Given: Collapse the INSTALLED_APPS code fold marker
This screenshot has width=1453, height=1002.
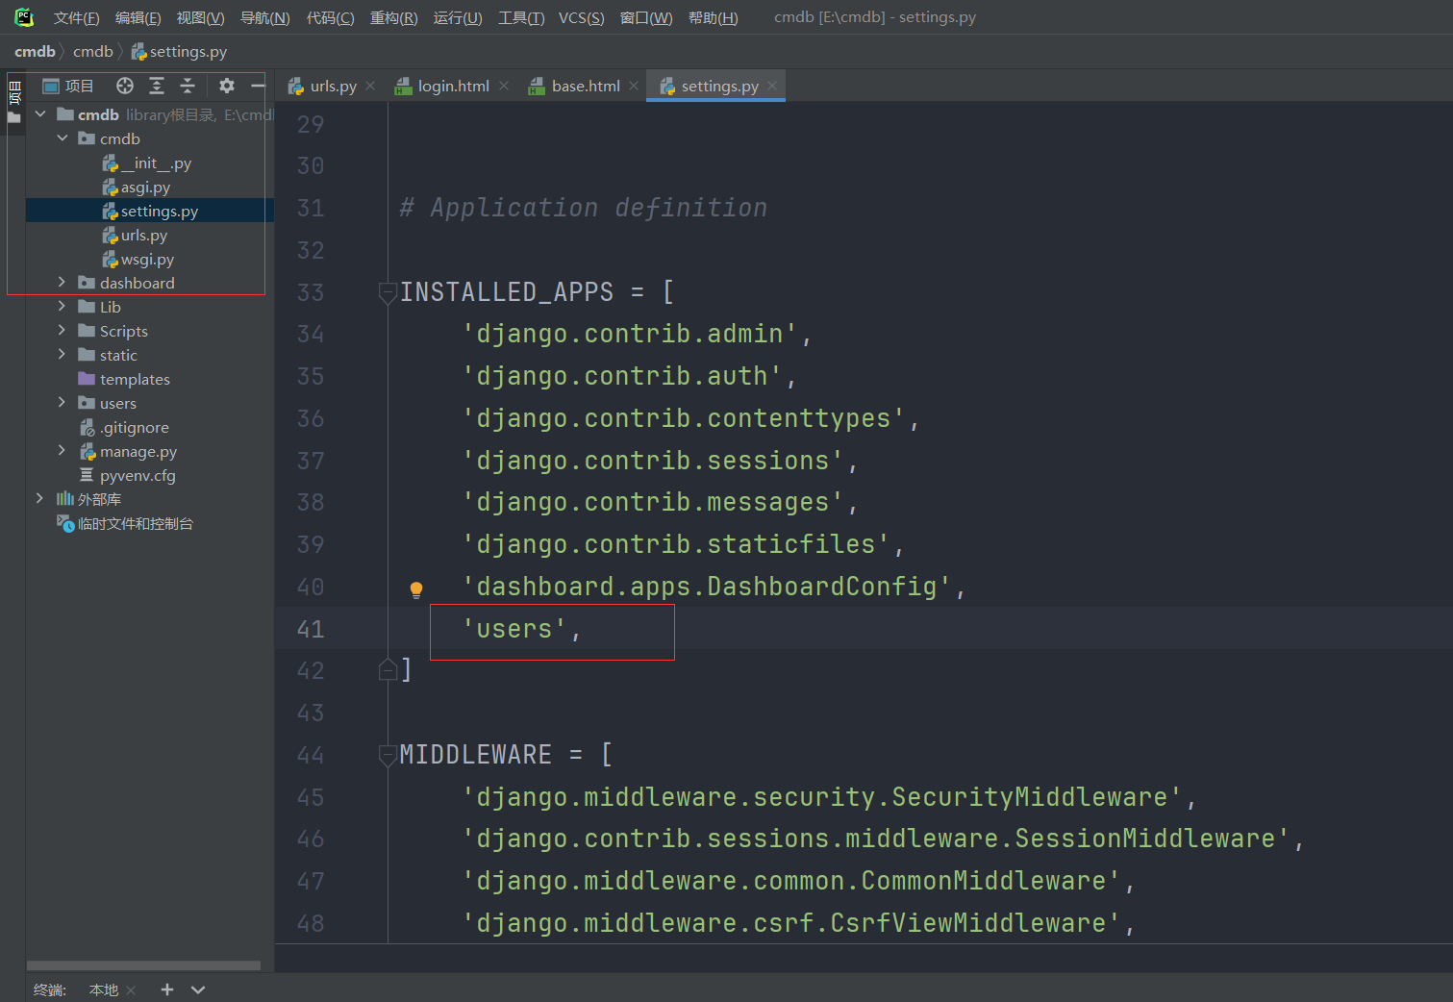Looking at the screenshot, I should click(388, 292).
